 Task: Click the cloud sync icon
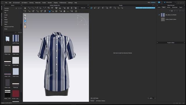coord(159,2)
